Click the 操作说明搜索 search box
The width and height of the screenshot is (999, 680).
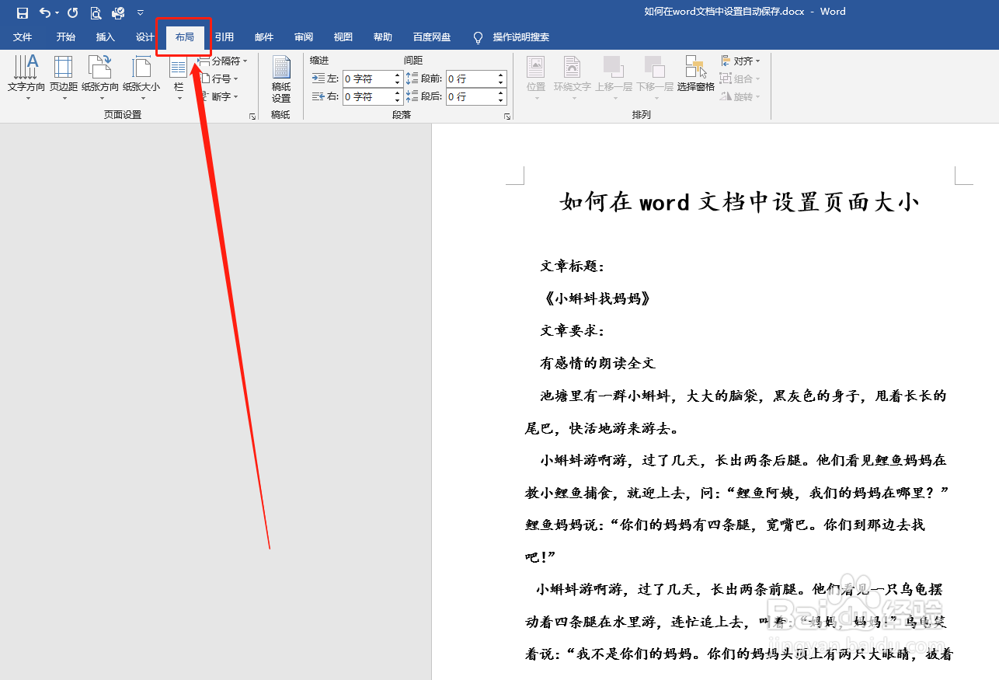521,37
